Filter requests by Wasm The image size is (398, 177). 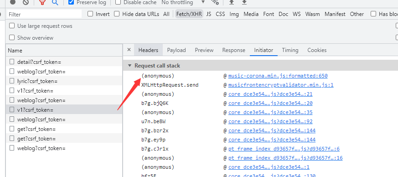[x=312, y=14]
